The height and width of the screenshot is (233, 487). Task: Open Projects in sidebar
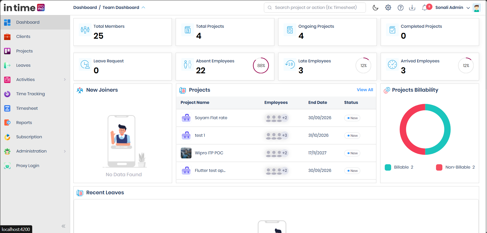tap(35, 51)
